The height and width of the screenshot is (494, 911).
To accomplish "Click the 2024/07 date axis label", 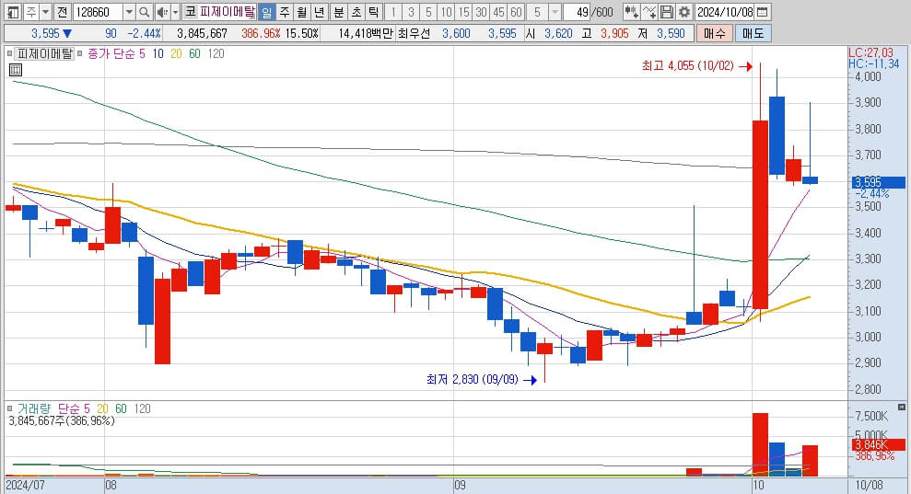I will coord(25,485).
